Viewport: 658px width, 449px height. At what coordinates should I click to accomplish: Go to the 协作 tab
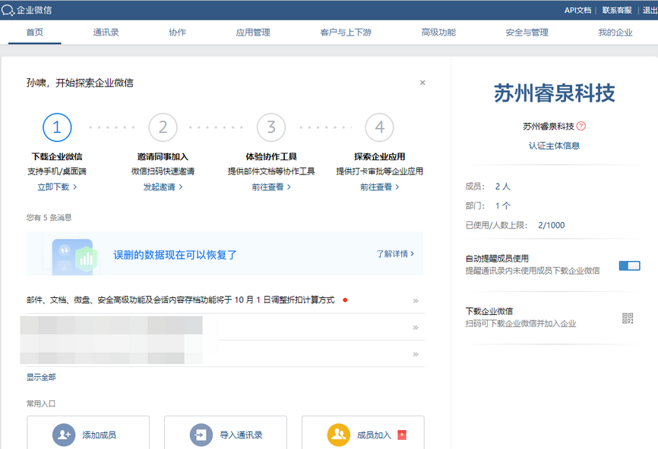point(178,33)
